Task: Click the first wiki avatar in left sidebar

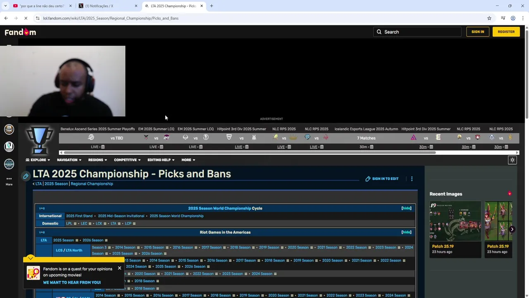Action: pos(9,129)
